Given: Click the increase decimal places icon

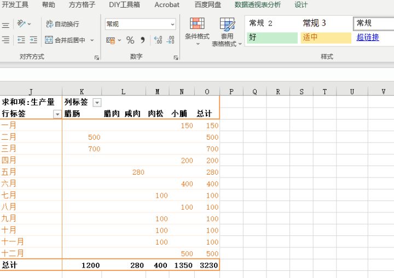Looking at the screenshot, I should point(158,40).
